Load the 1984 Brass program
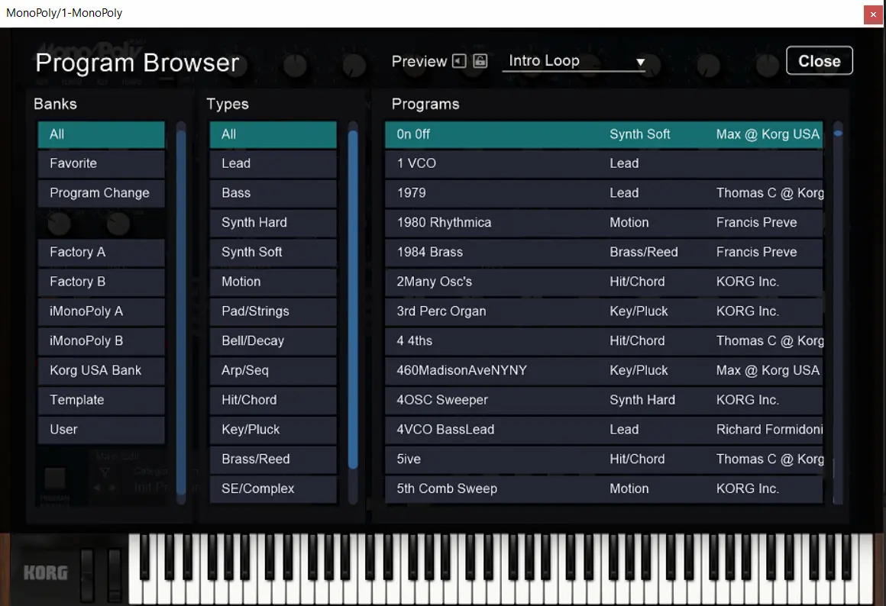 (x=603, y=253)
